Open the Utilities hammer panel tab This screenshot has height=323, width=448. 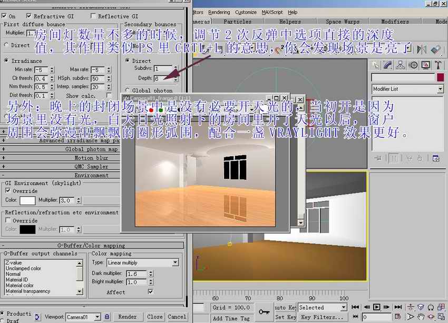[439, 65]
